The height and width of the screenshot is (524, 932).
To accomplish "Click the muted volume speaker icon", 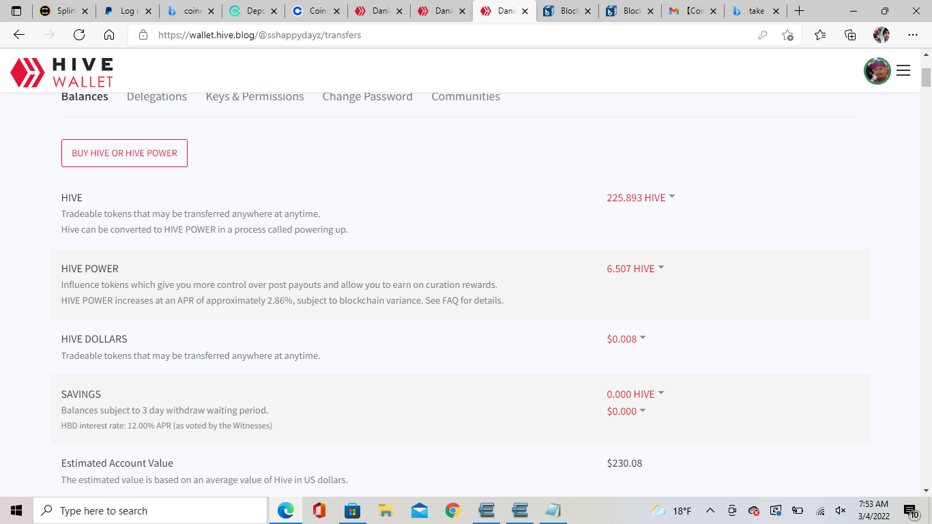I will click(x=841, y=510).
